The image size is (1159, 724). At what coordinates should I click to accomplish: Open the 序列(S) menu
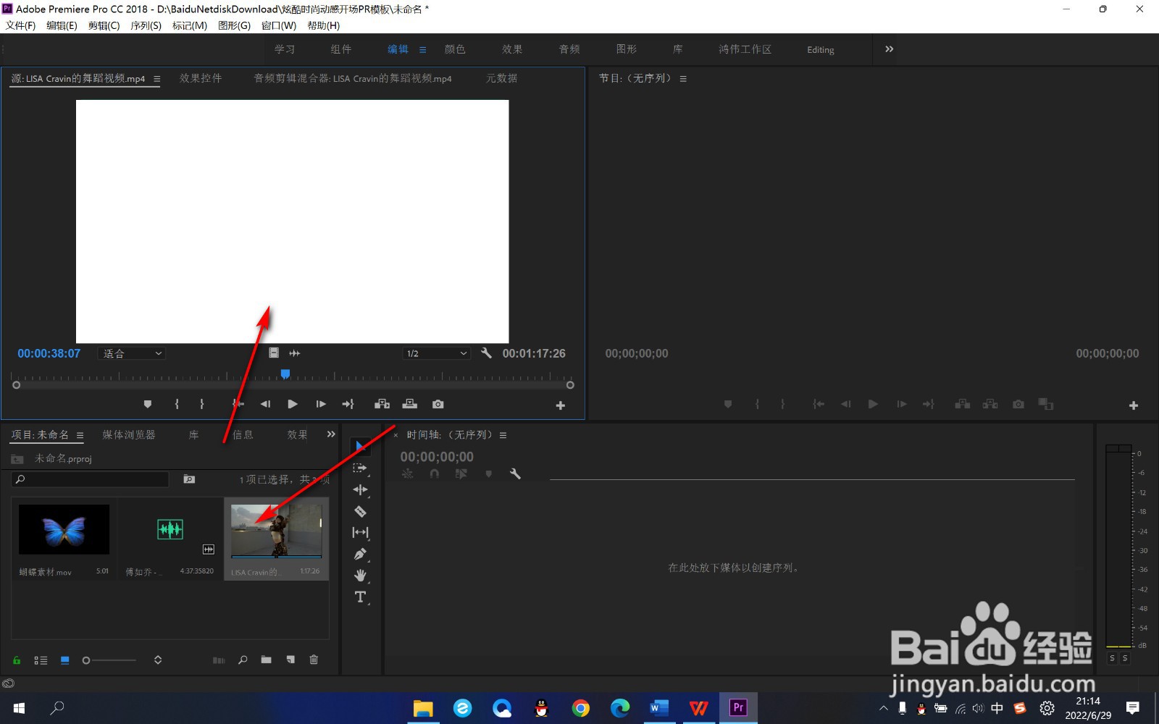(146, 25)
